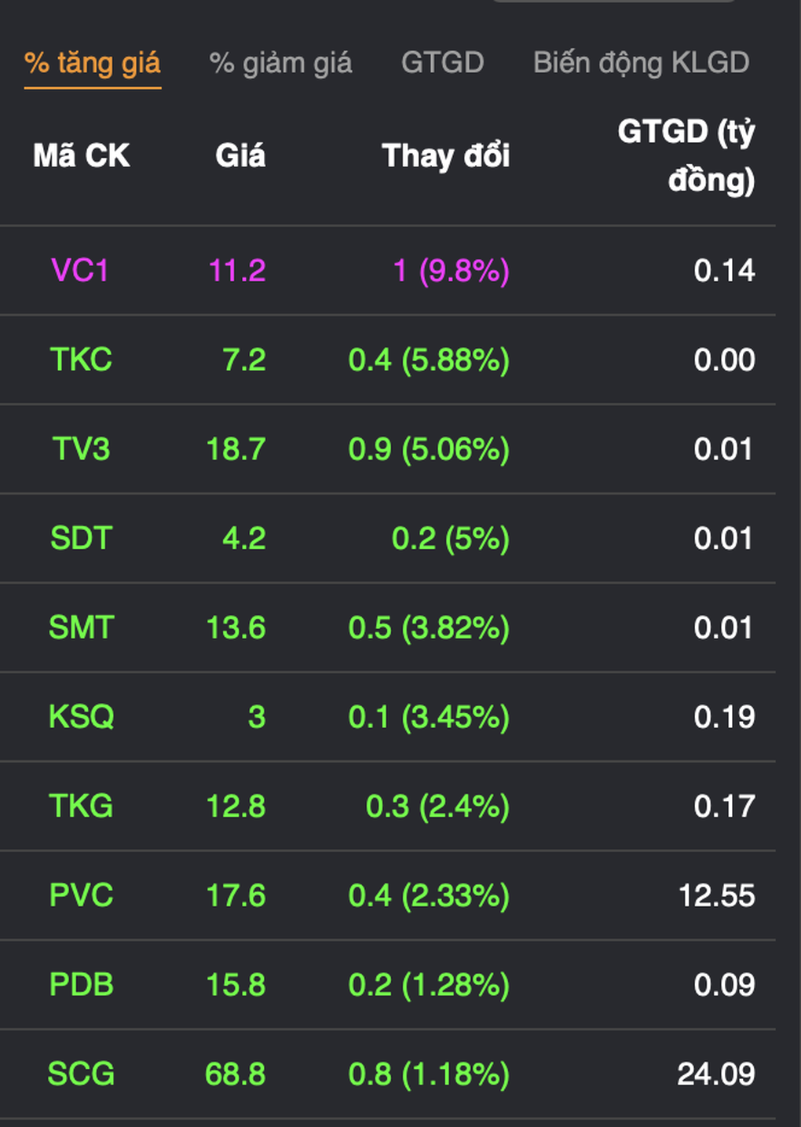This screenshot has height=1127, width=801.
Task: Click the Thay đổi column header
Action: pos(445,156)
